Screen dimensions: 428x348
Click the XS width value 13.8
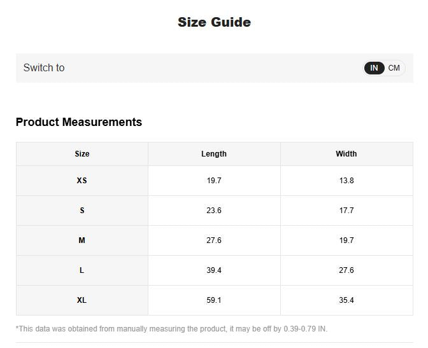(x=346, y=181)
